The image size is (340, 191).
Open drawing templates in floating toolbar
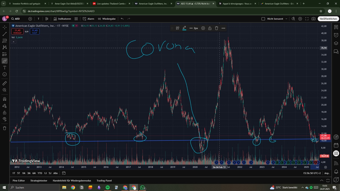coord(177,28)
